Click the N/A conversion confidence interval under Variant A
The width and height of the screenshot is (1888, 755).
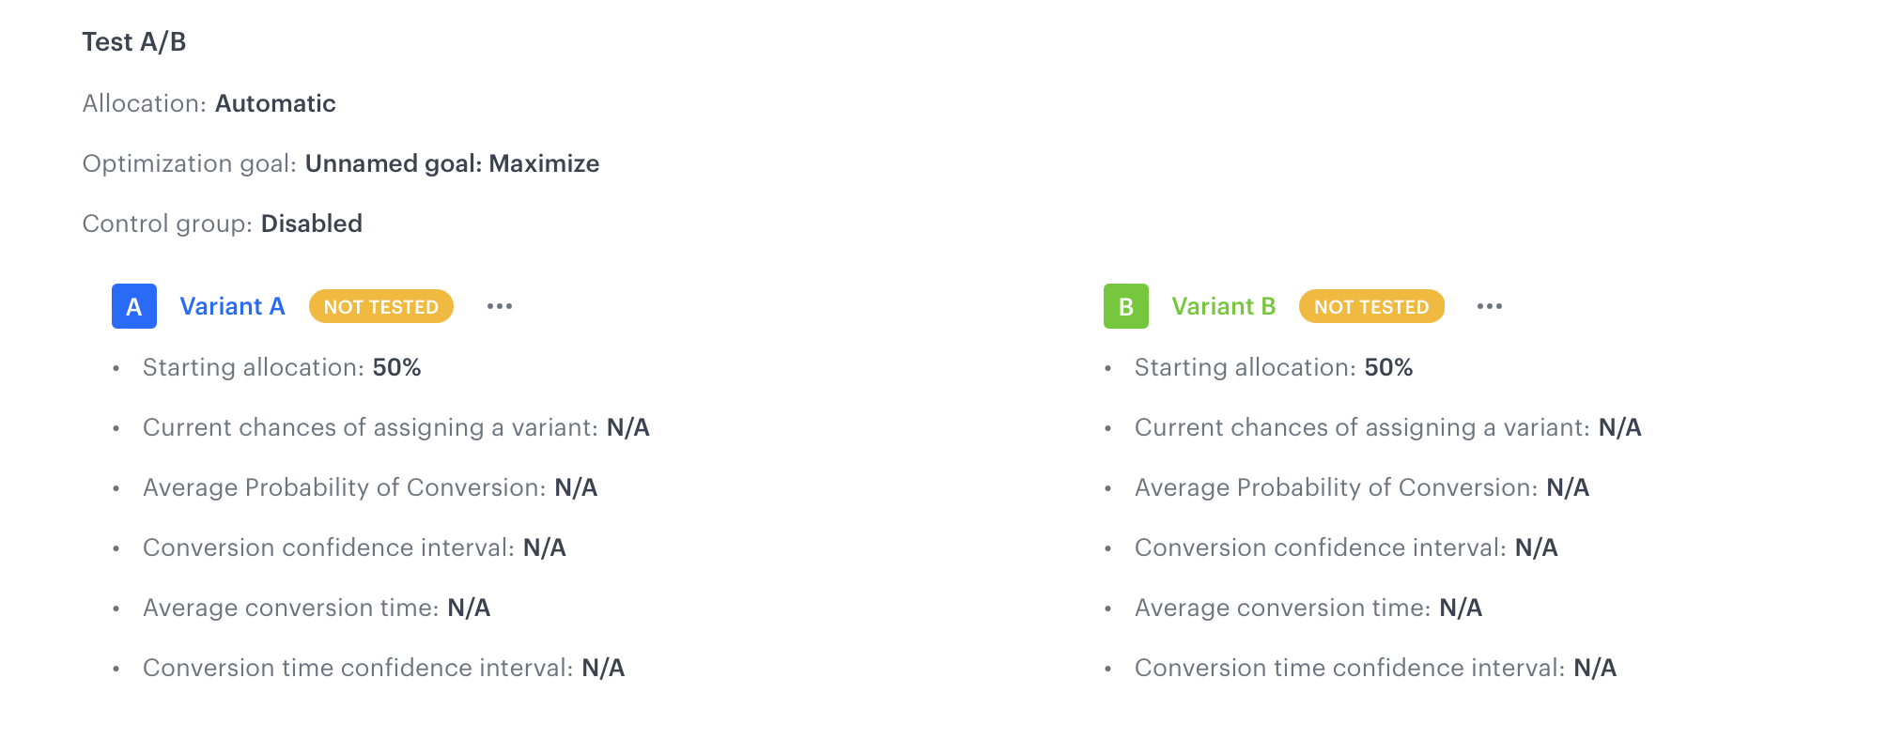click(x=546, y=547)
